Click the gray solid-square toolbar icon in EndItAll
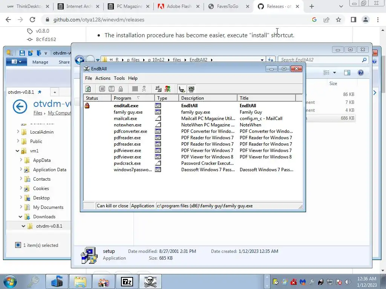This screenshot has height=289, width=386. 135,89
